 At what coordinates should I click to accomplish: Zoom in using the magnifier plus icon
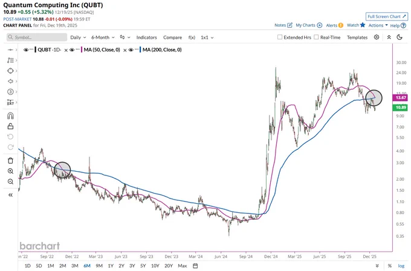pos(10,171)
